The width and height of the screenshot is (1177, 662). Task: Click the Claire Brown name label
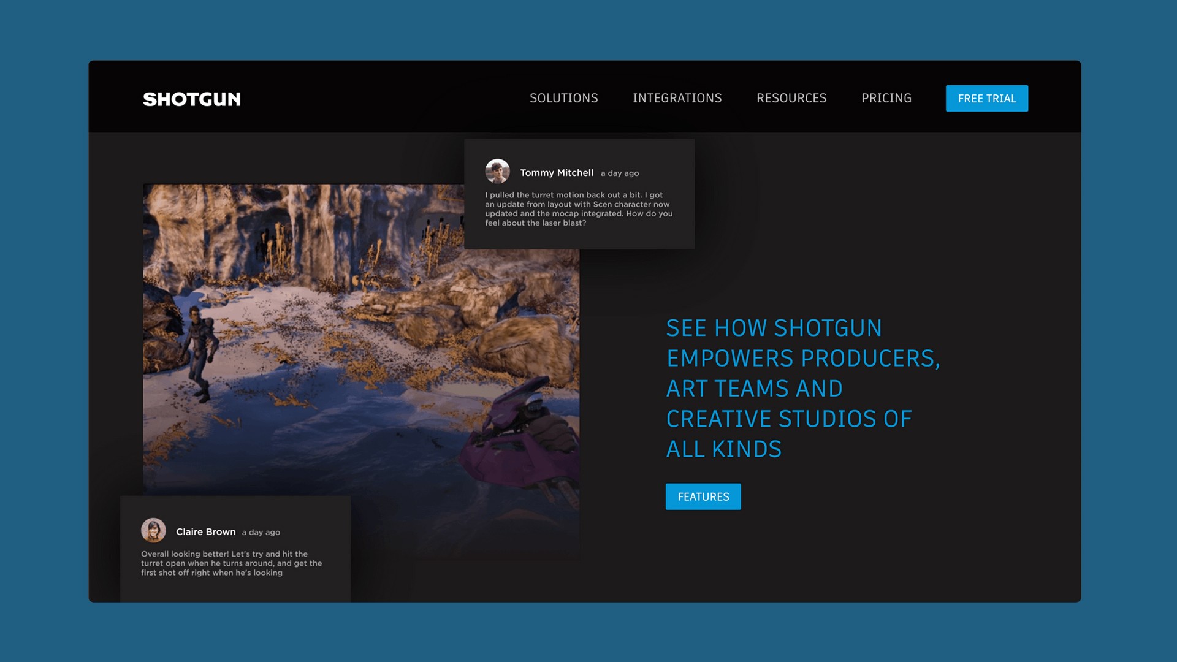click(x=205, y=531)
